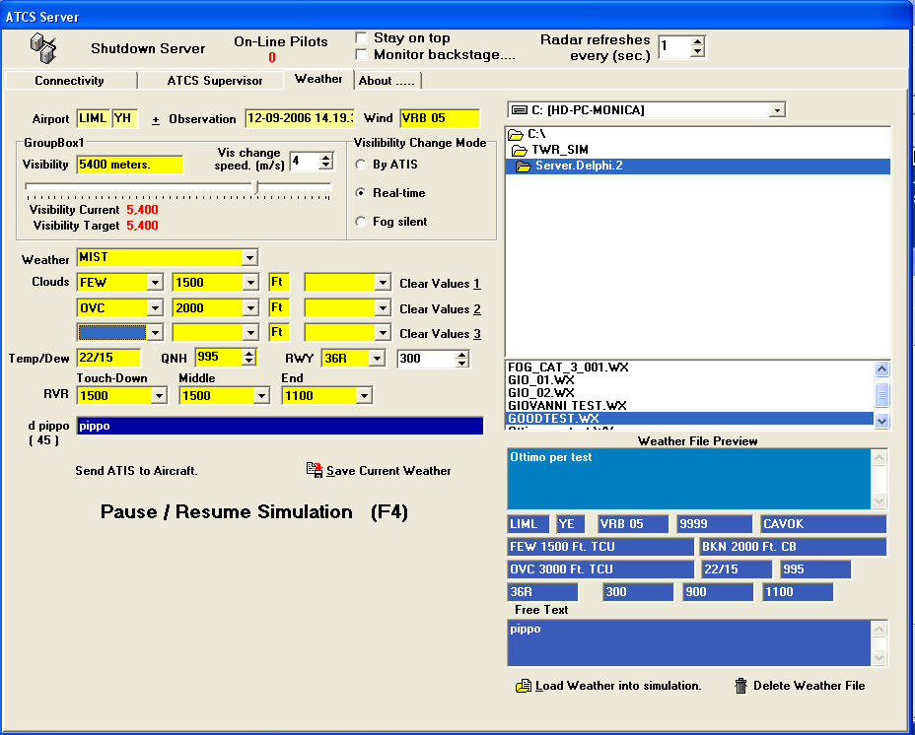Select the GOODTEST.WX file
The image size is (915, 735).
(x=689, y=419)
